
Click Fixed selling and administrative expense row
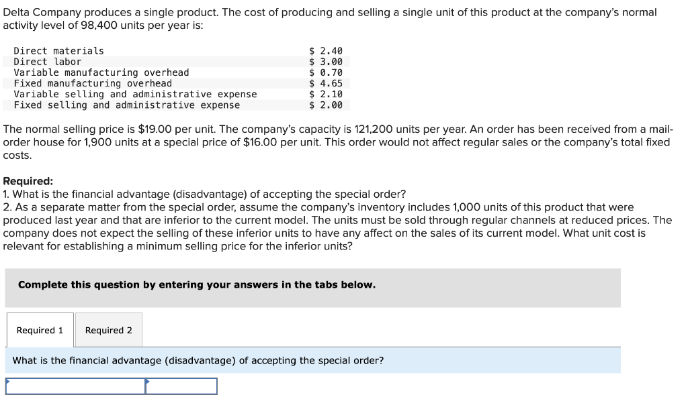tap(127, 105)
